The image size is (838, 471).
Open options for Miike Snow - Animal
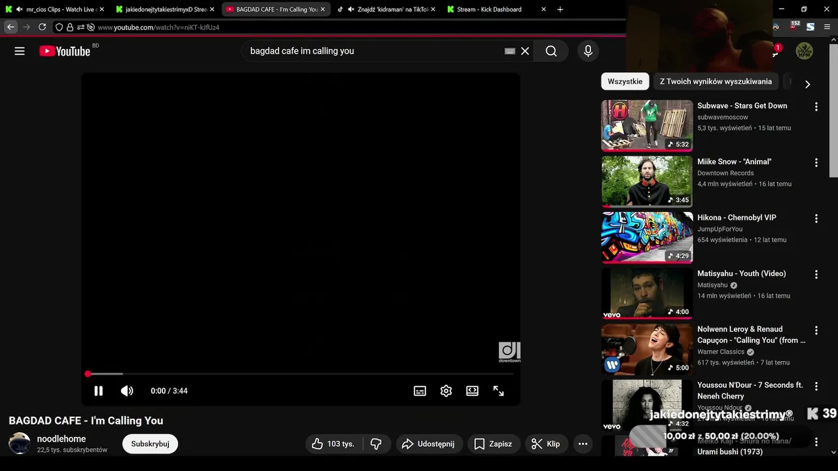816,162
